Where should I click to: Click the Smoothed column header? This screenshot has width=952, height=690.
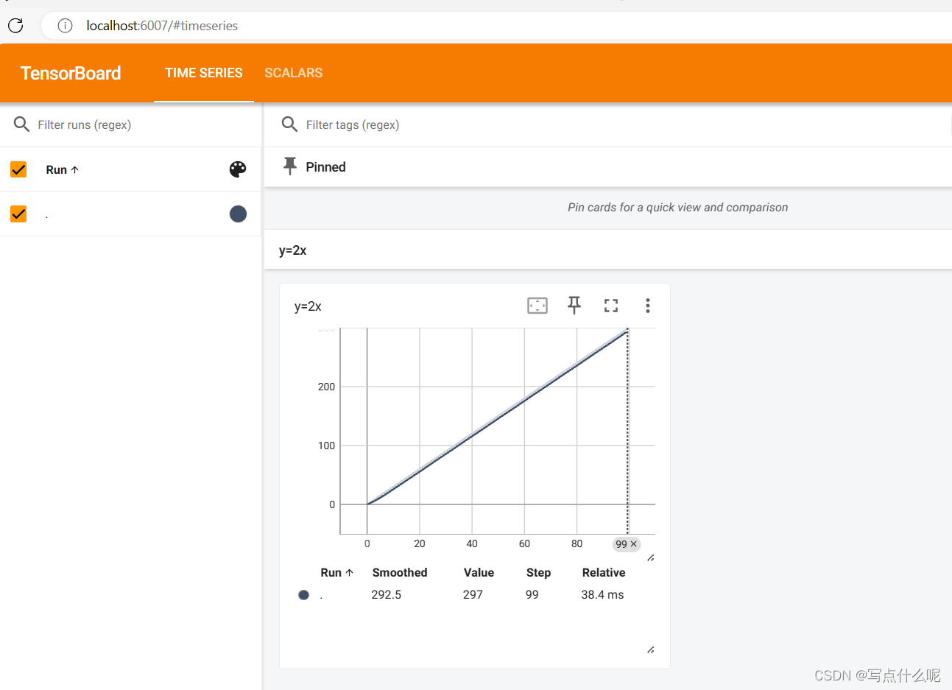click(400, 572)
